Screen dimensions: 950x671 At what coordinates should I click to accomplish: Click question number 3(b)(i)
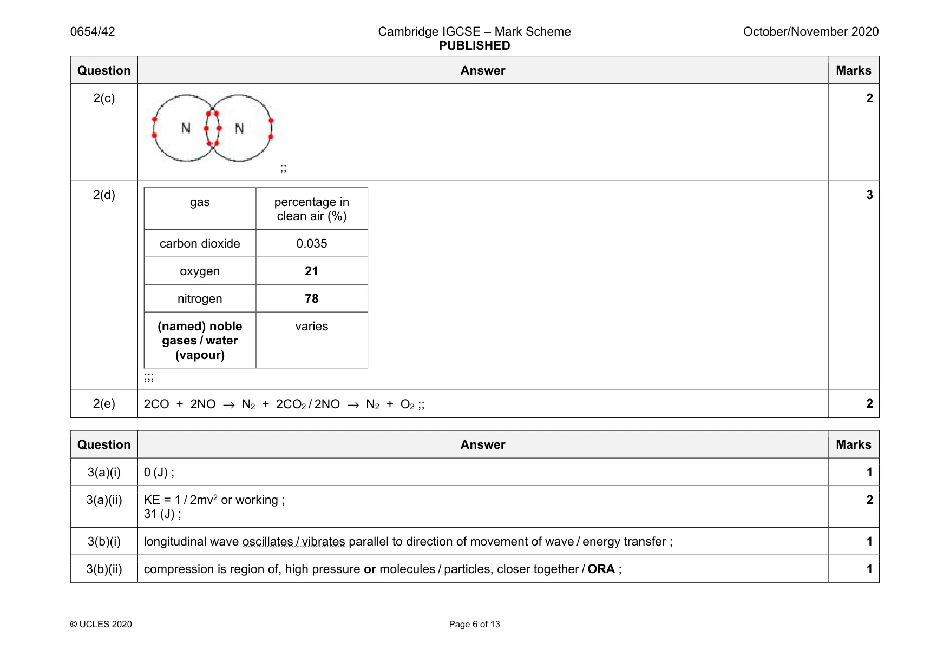pos(104,541)
